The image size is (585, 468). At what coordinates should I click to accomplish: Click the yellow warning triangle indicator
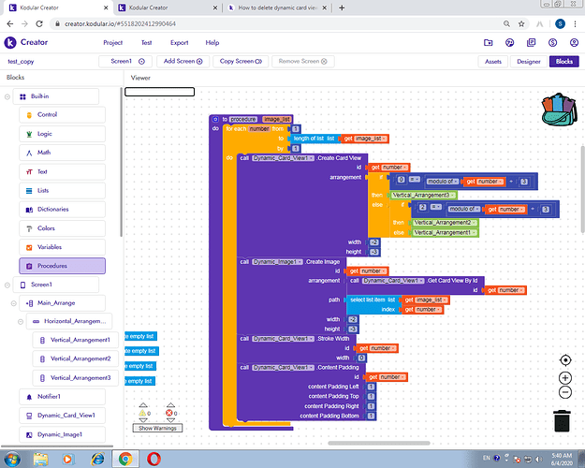(143, 413)
